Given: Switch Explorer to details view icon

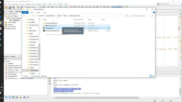Looking at the screenshot, I should [x=151, y=76].
